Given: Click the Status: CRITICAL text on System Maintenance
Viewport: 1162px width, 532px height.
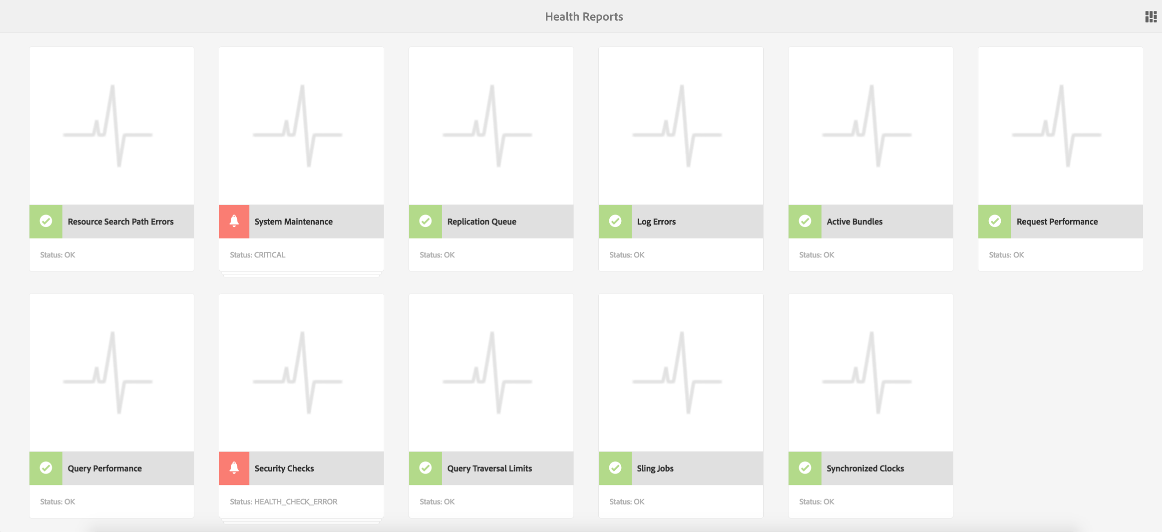Looking at the screenshot, I should (258, 255).
